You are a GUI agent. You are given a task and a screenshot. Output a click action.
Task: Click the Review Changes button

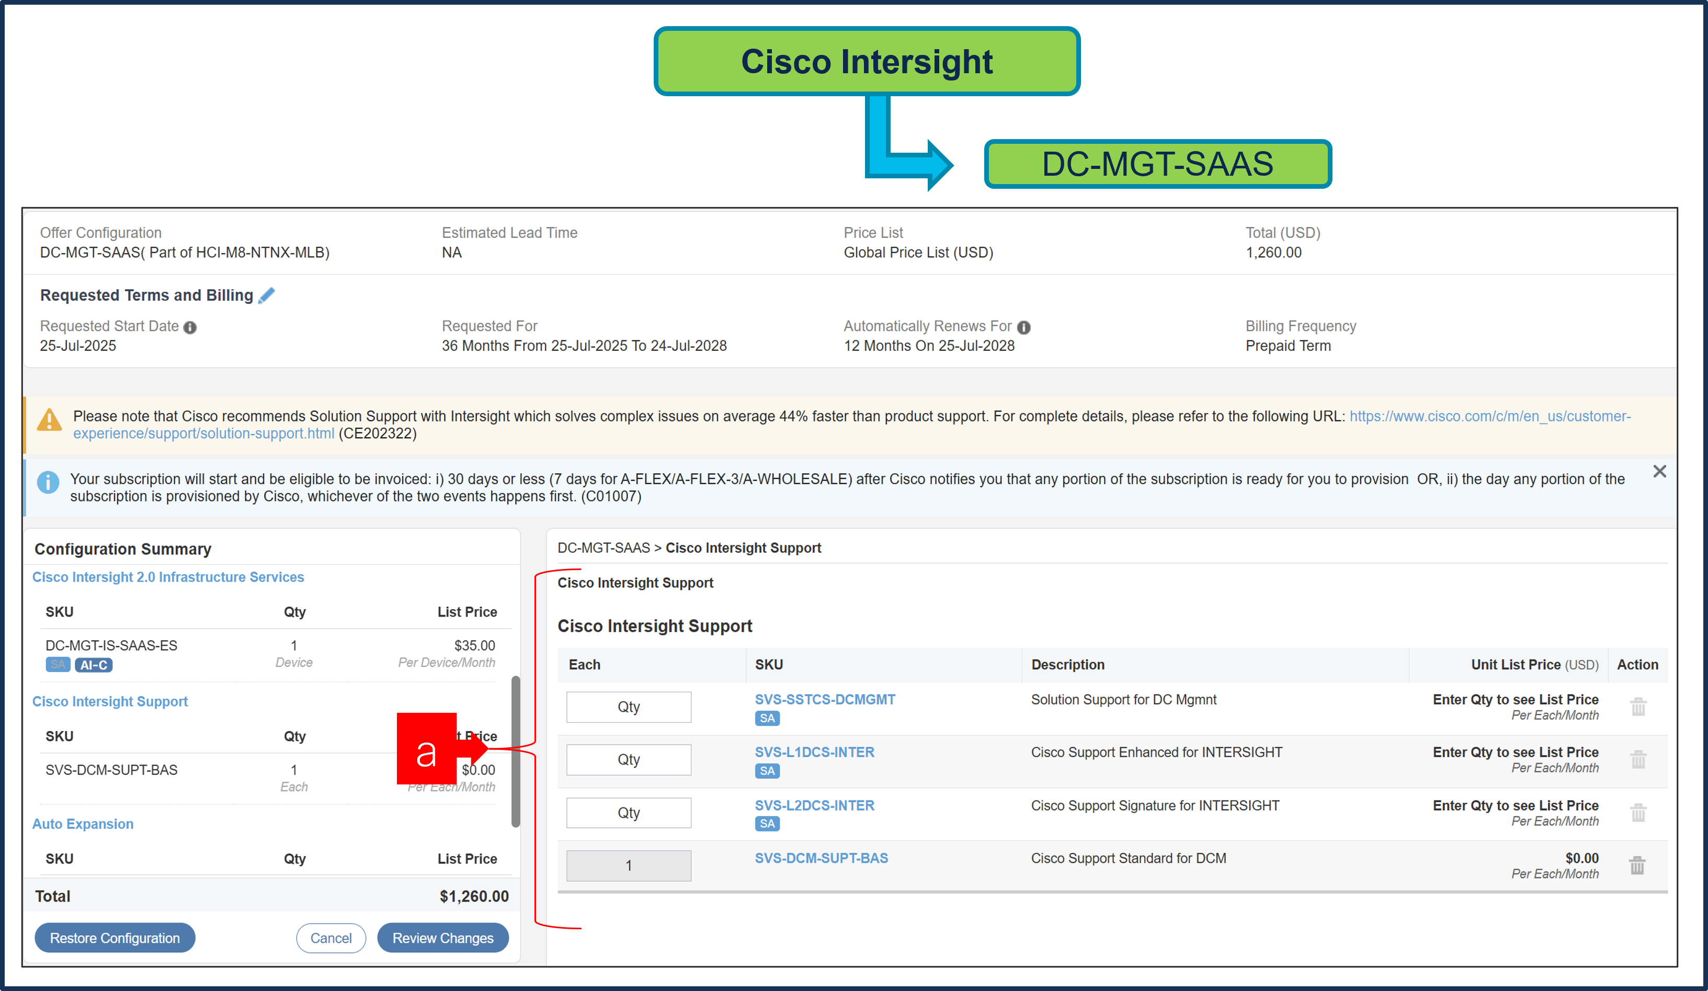coord(442,938)
